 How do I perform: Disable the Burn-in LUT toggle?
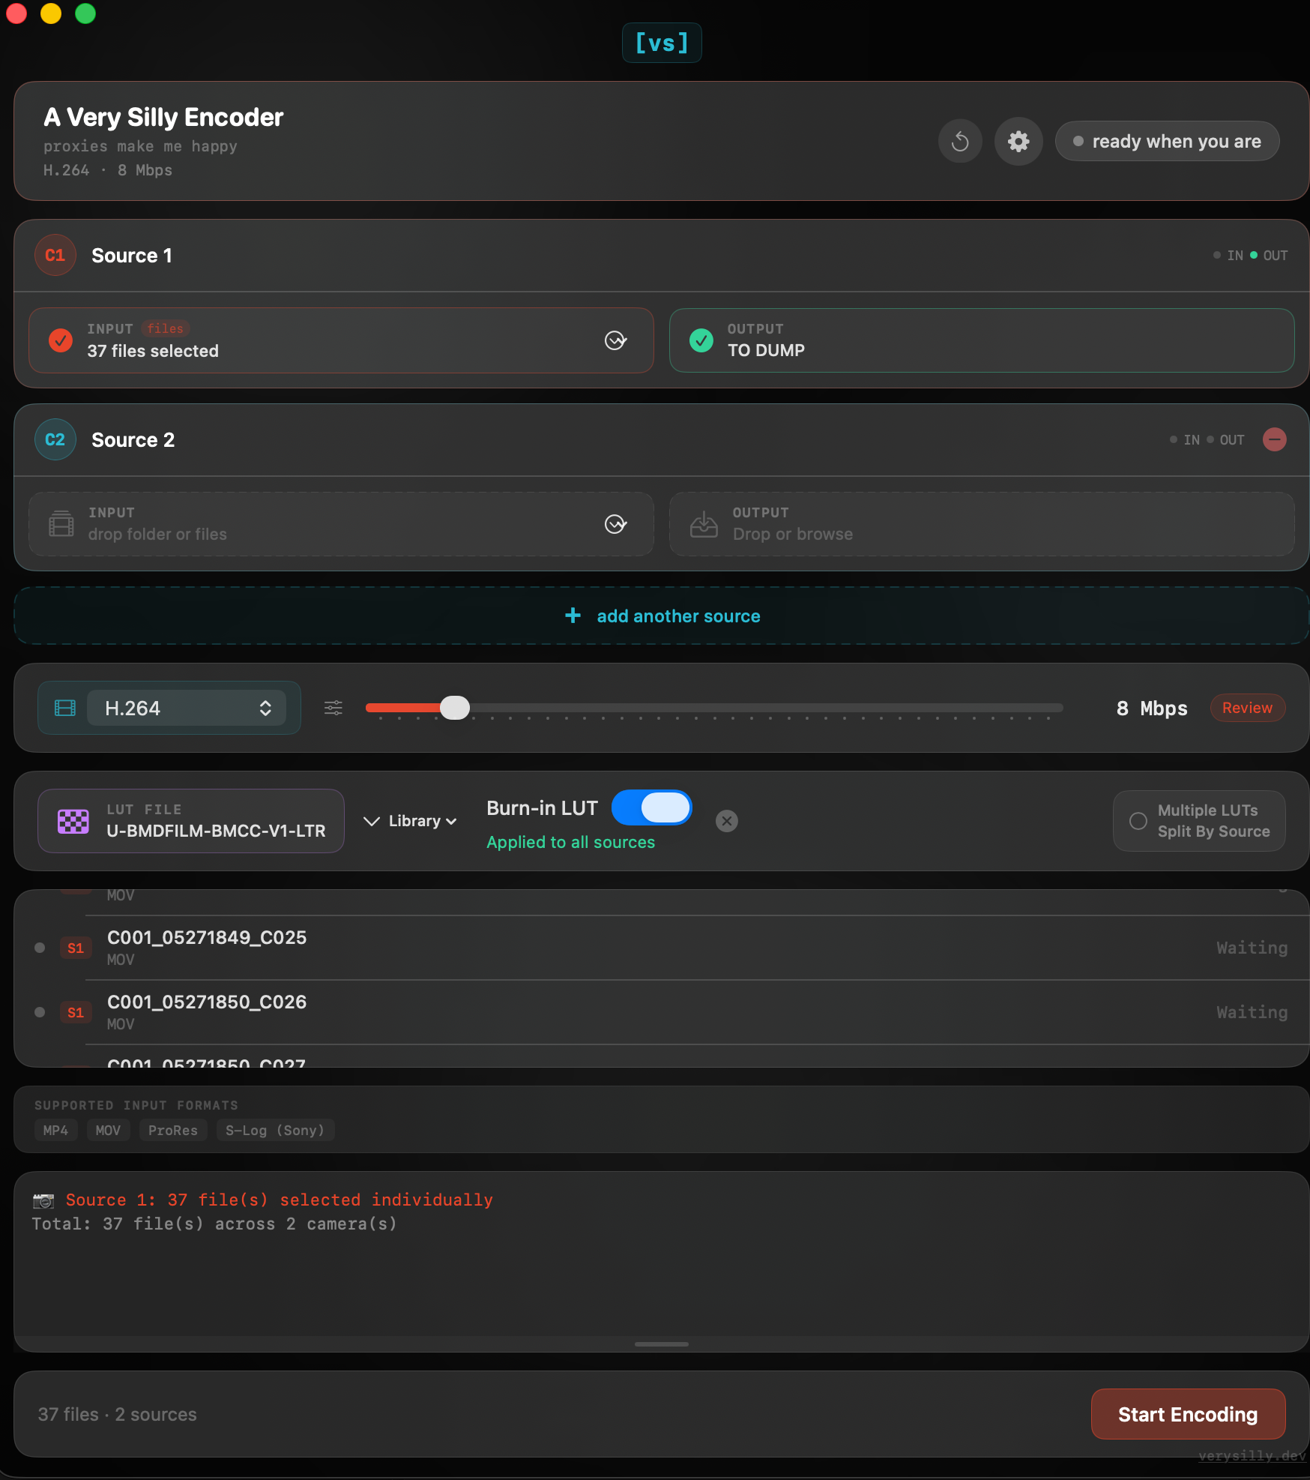(651, 807)
